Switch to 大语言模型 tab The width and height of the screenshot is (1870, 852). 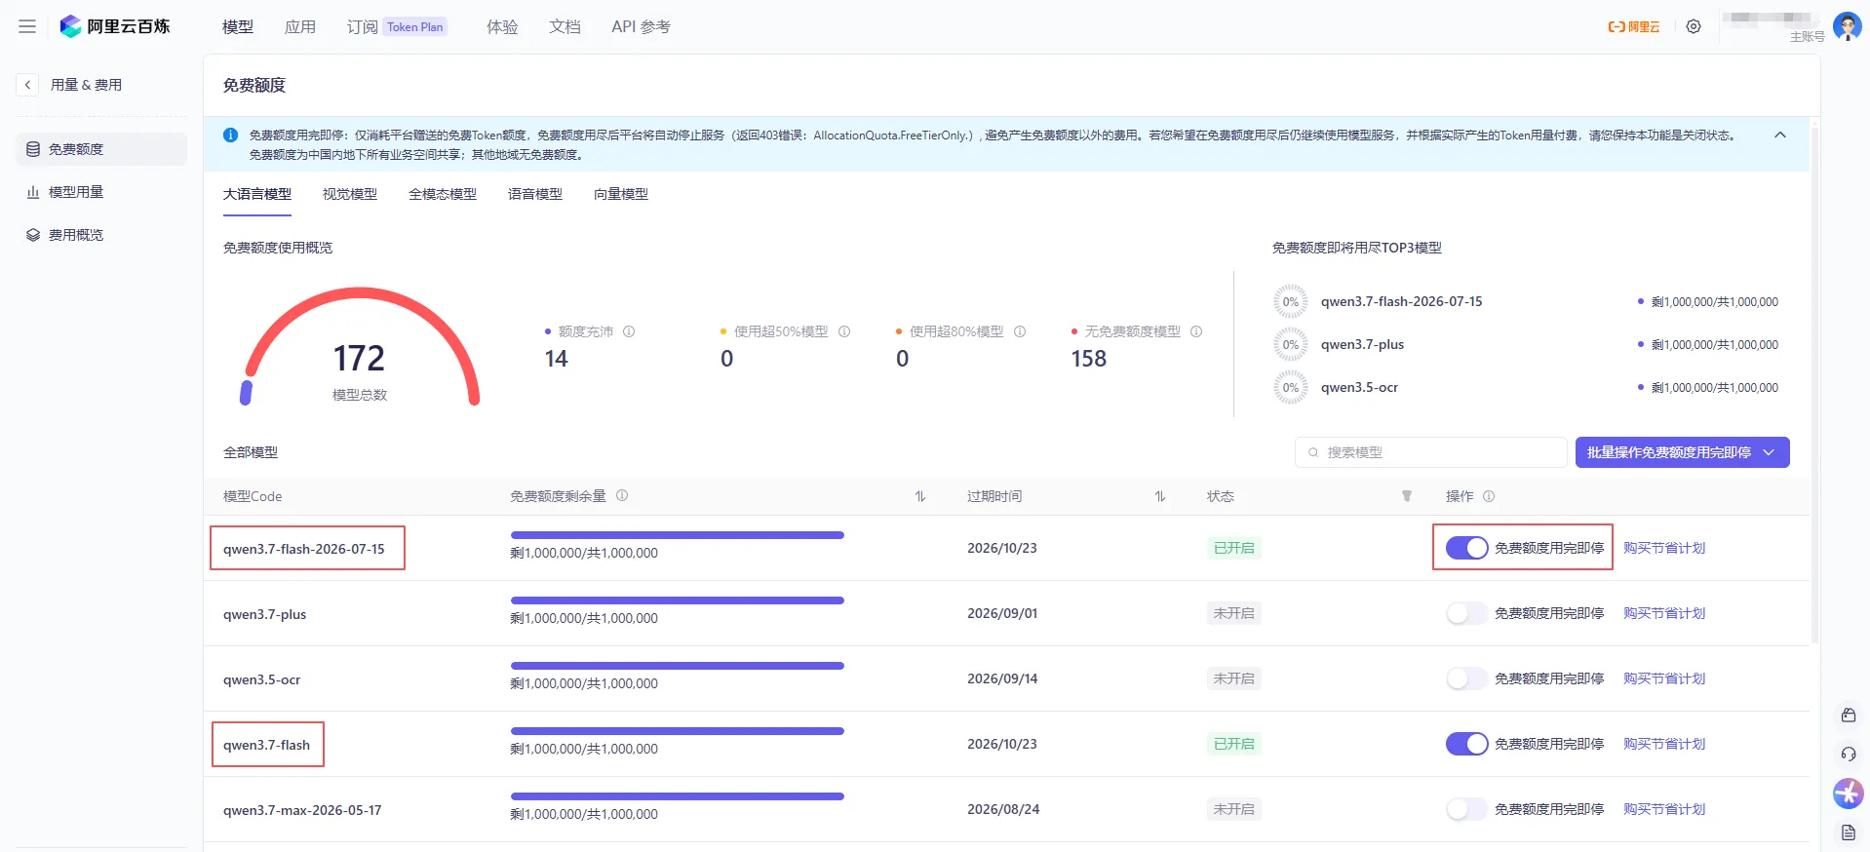[257, 194]
